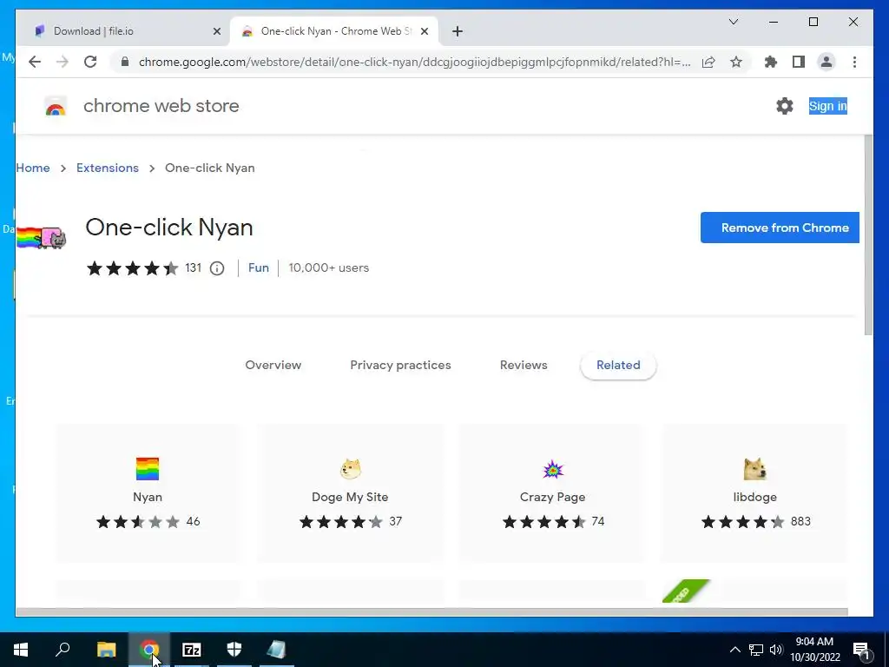
Task: Open 7-Zip from the taskbar
Action: [192, 650]
